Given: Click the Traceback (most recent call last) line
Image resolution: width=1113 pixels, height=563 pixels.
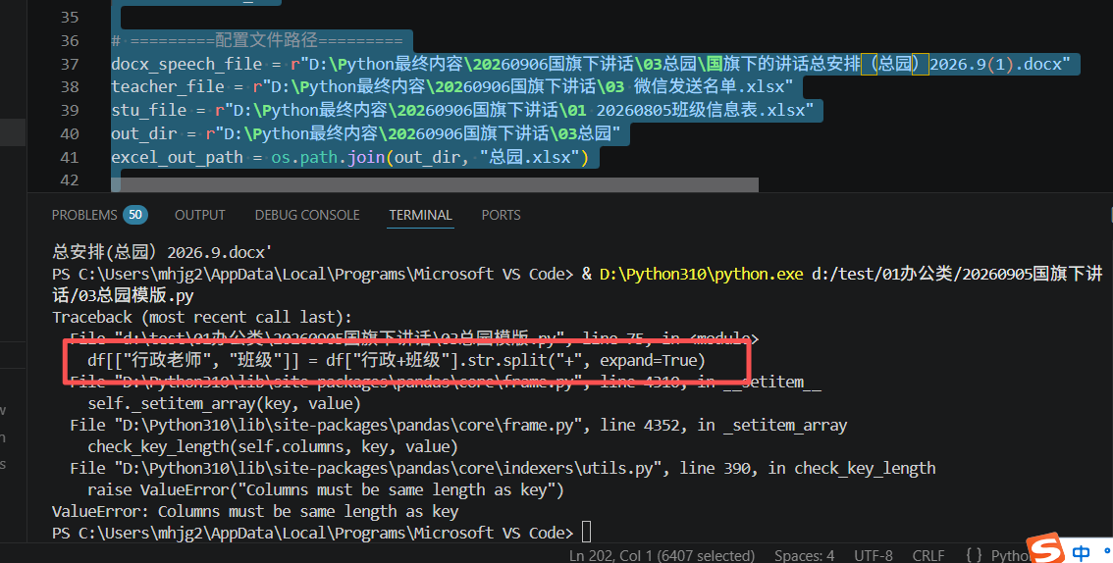Looking at the screenshot, I should 202,317.
